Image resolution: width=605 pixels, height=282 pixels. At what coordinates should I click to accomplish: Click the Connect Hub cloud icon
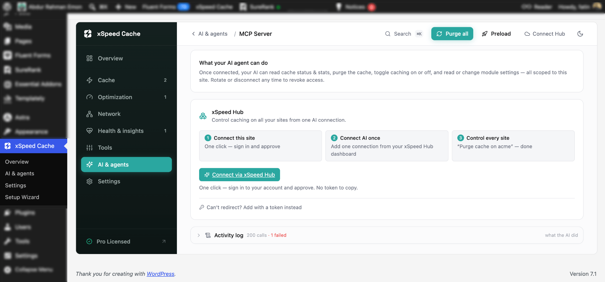(x=527, y=34)
